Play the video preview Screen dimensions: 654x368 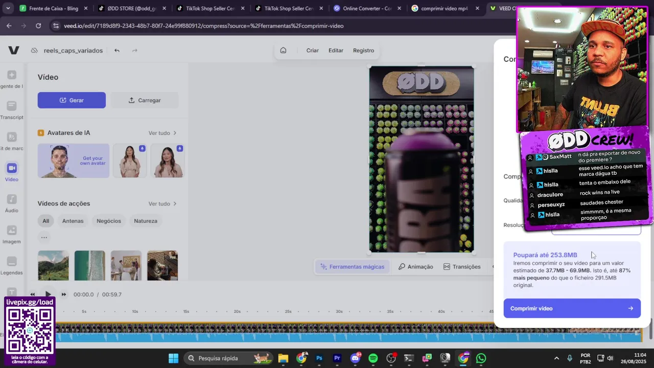pyautogui.click(x=48, y=294)
